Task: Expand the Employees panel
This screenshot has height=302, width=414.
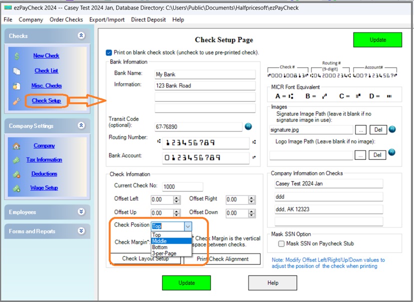Action: coord(80,212)
